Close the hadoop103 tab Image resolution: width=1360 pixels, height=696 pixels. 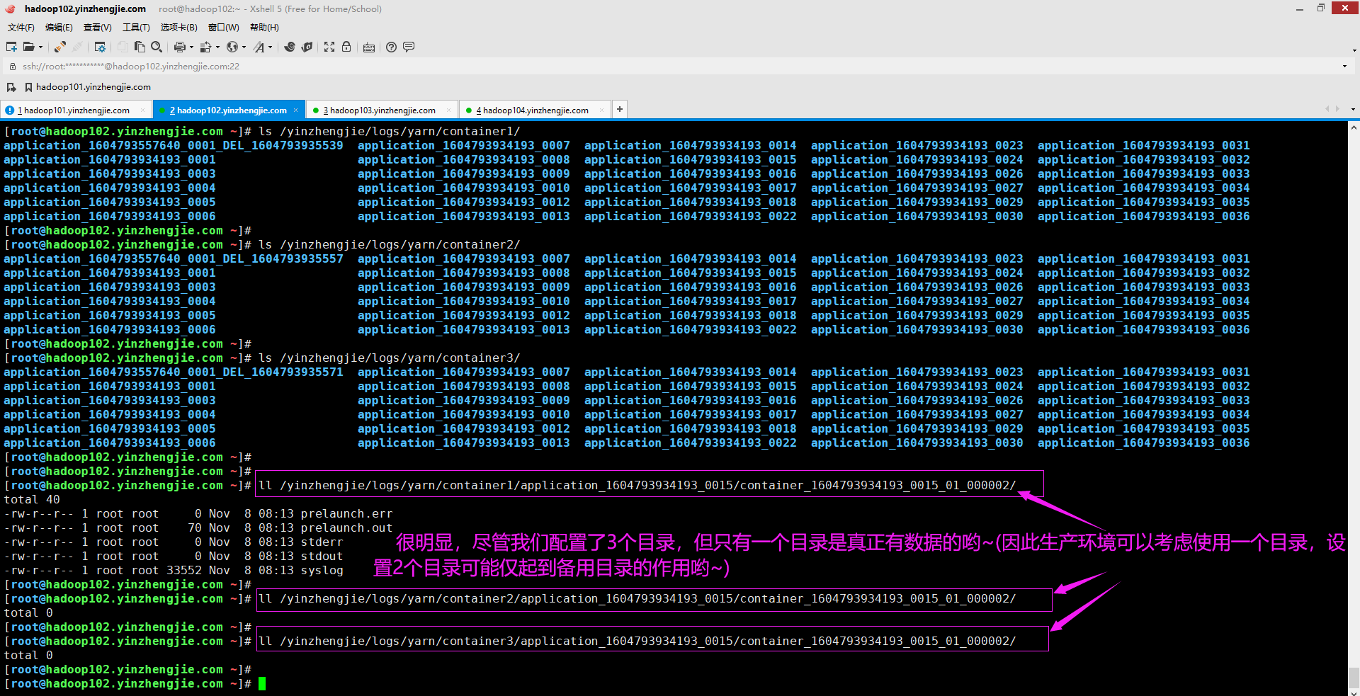(448, 110)
